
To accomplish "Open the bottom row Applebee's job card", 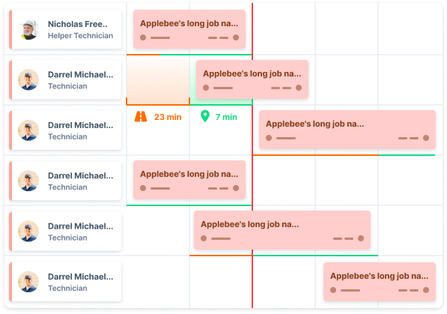I will click(380, 282).
